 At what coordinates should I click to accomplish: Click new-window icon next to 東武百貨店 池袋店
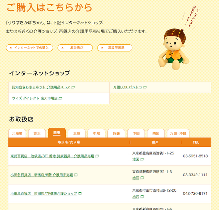point(97,156)
